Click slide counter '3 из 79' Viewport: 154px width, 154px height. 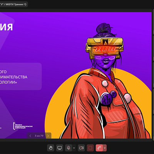pyautogui.click(x=39, y=136)
